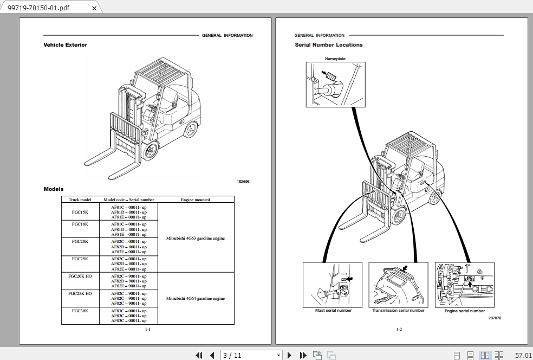
Task: Select single page view mode
Action: (457, 355)
